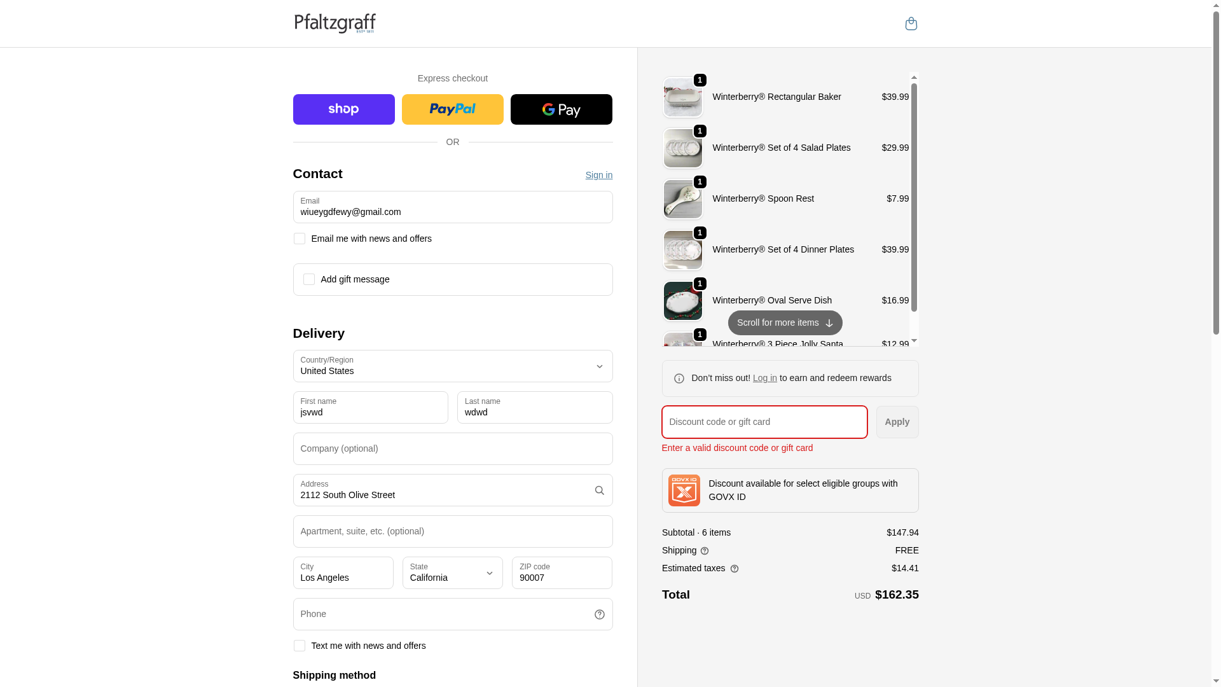
Task: Click the estimated taxes help icon
Action: [735, 569]
